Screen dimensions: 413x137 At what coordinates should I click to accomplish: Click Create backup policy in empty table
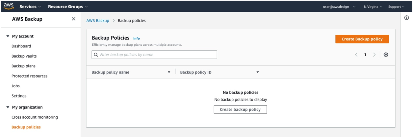240,110
